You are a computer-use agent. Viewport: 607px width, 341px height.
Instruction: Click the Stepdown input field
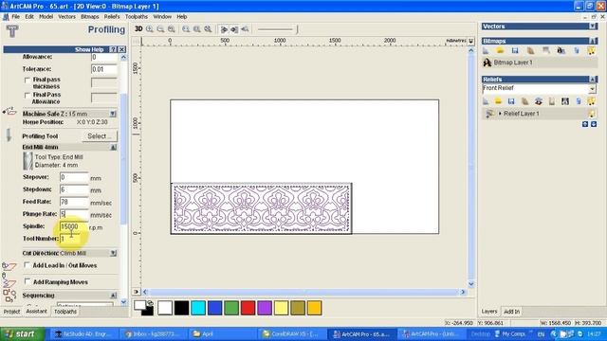pos(74,189)
